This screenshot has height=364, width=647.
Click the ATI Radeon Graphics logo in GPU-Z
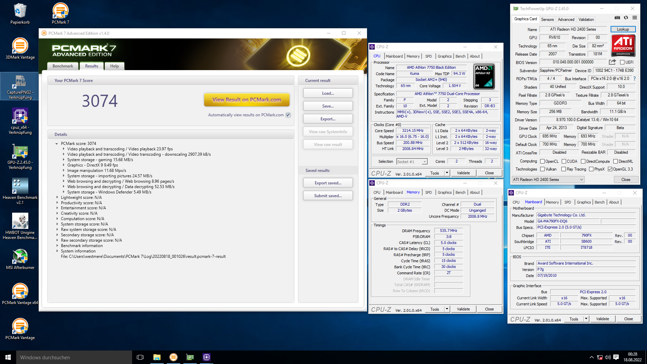pos(623,45)
